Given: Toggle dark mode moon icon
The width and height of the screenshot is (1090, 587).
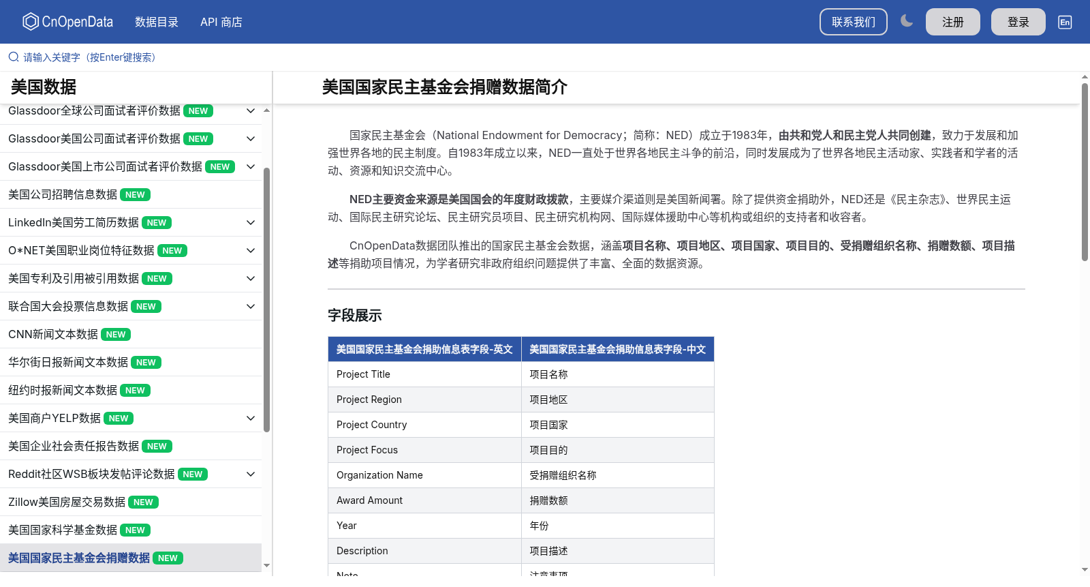Looking at the screenshot, I should (906, 21).
